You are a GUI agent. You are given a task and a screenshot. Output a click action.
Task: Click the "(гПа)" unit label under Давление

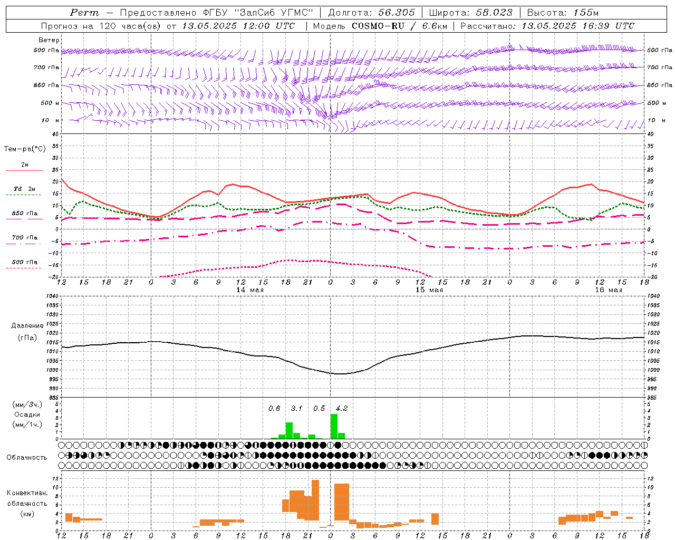[x=27, y=338]
